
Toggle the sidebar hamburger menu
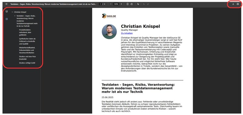coord(6,4)
